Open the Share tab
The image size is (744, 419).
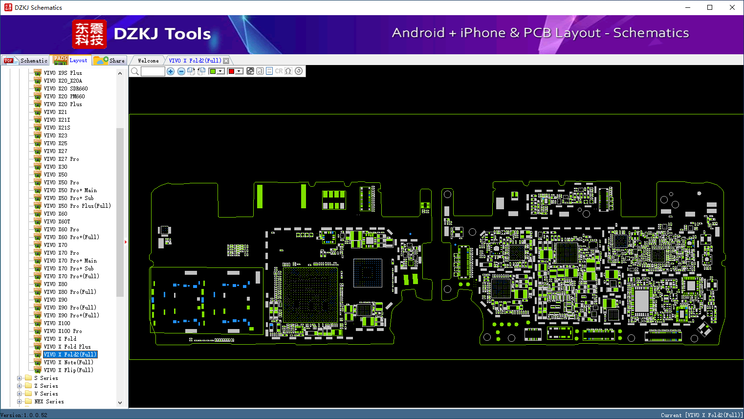[x=110, y=61]
